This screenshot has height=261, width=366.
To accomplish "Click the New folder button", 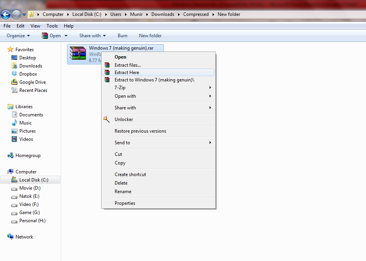I will (x=150, y=35).
